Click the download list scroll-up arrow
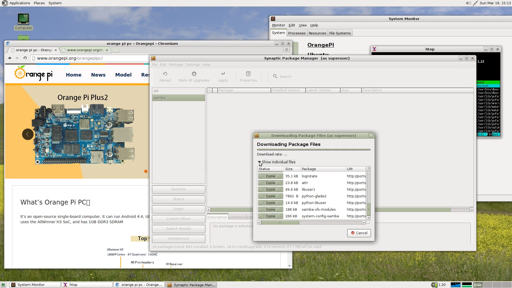 pyautogui.click(x=369, y=168)
